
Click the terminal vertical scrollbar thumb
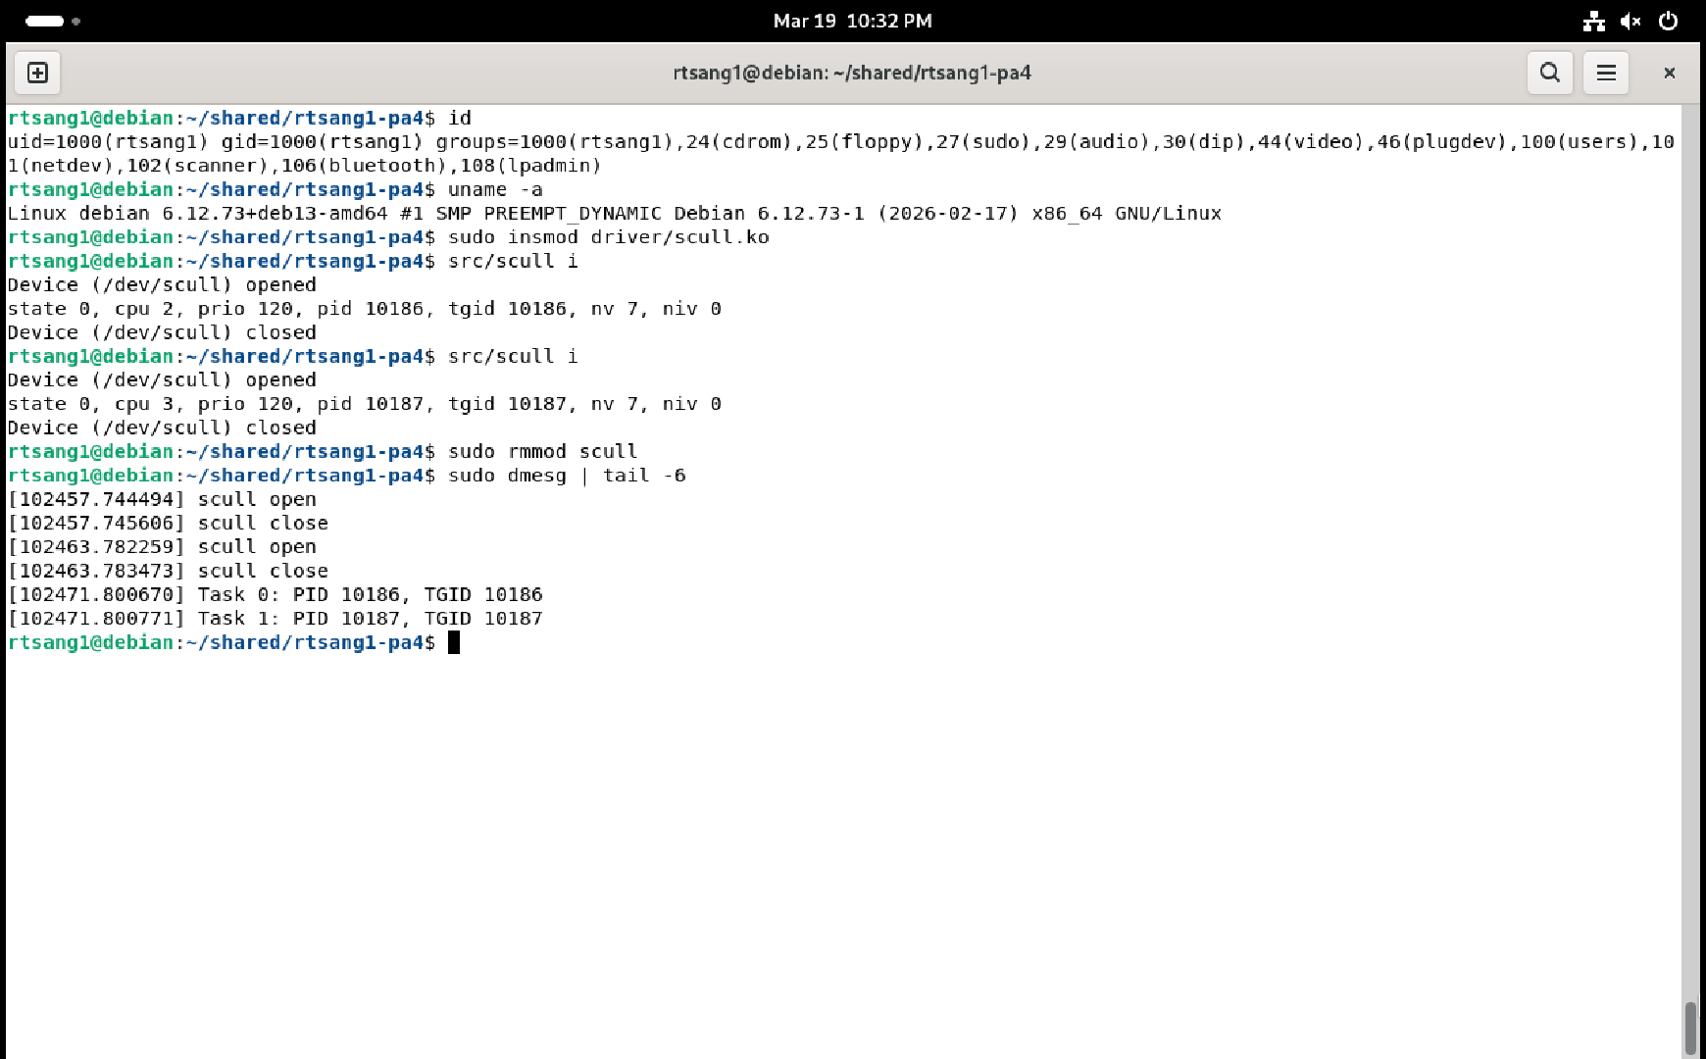click(x=1690, y=1026)
